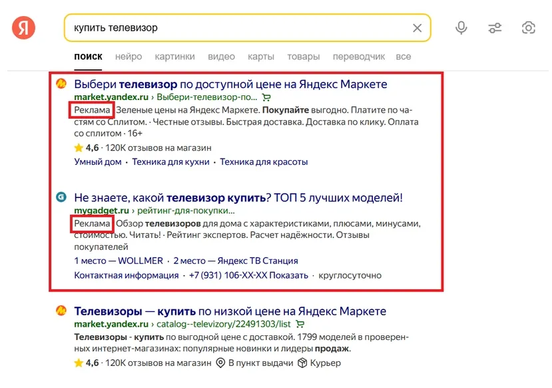Open the 'переводчик' tab
Viewport: 552px width, 388px height.
pos(359,57)
